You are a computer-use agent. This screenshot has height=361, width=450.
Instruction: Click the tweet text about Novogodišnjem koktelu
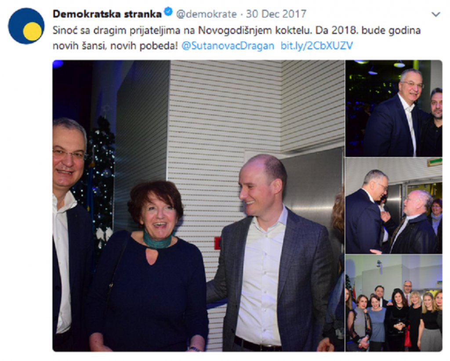click(x=236, y=38)
